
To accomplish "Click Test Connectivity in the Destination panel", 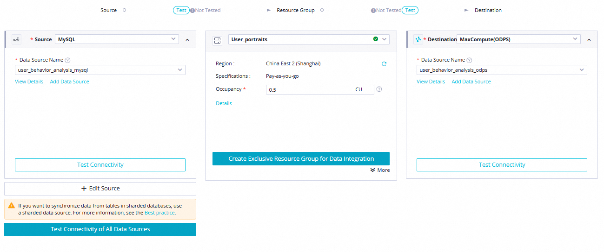I will tap(502, 165).
